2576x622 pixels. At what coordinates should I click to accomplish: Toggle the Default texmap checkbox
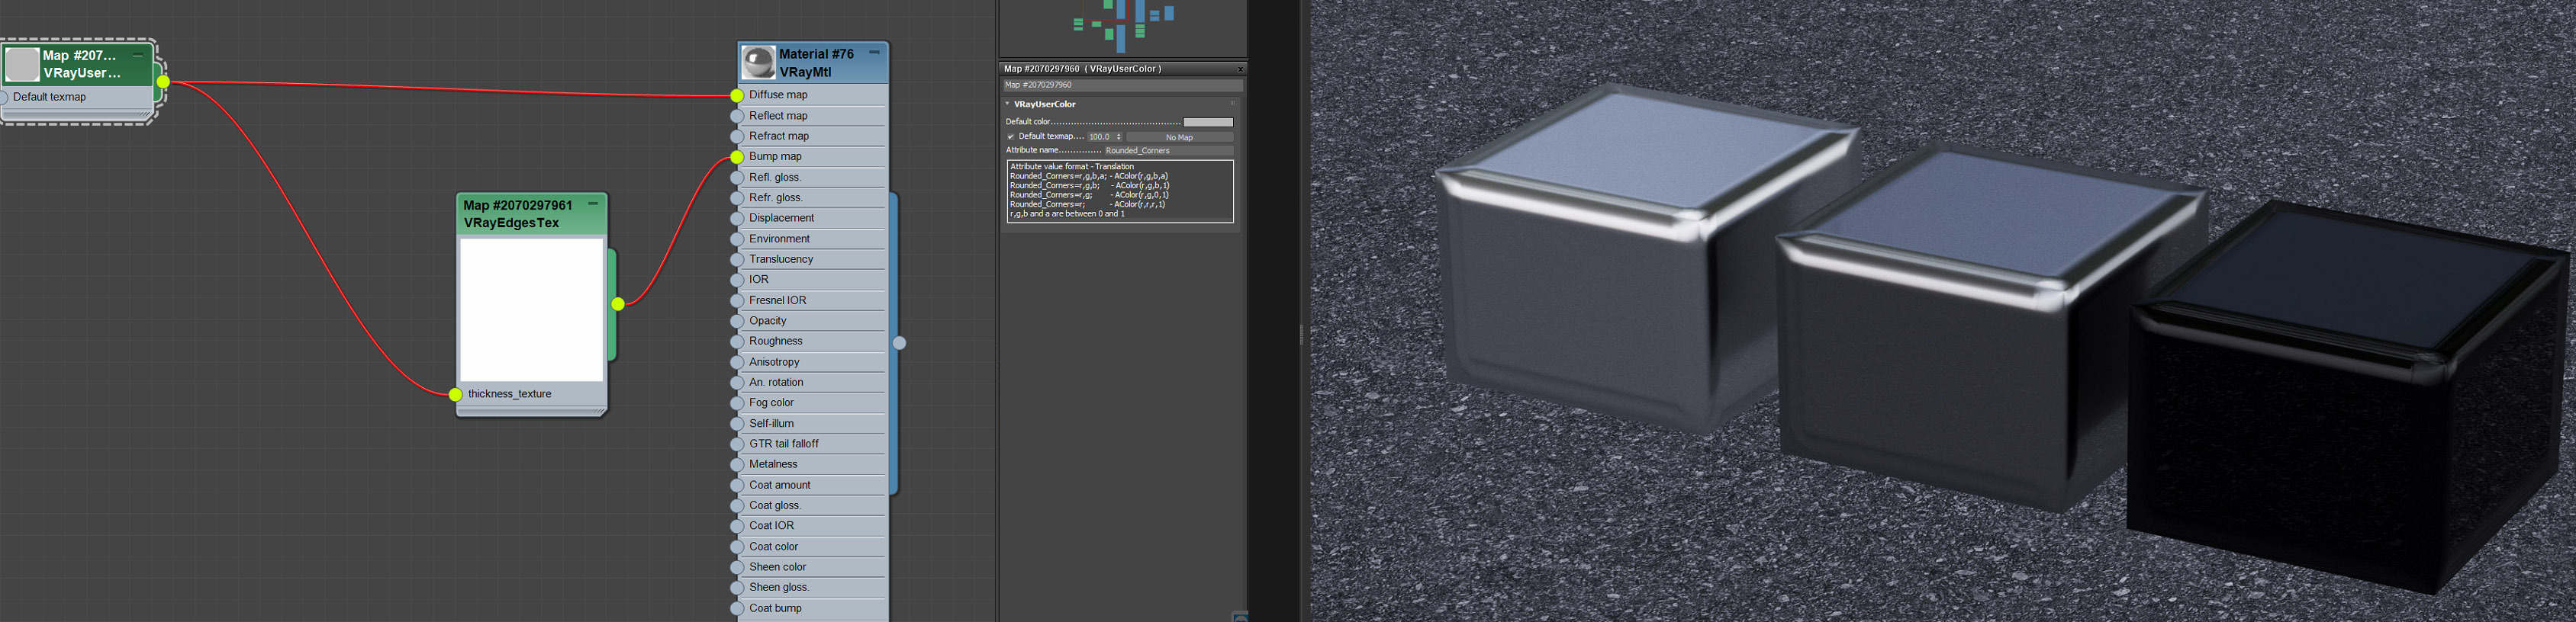(x=1011, y=136)
